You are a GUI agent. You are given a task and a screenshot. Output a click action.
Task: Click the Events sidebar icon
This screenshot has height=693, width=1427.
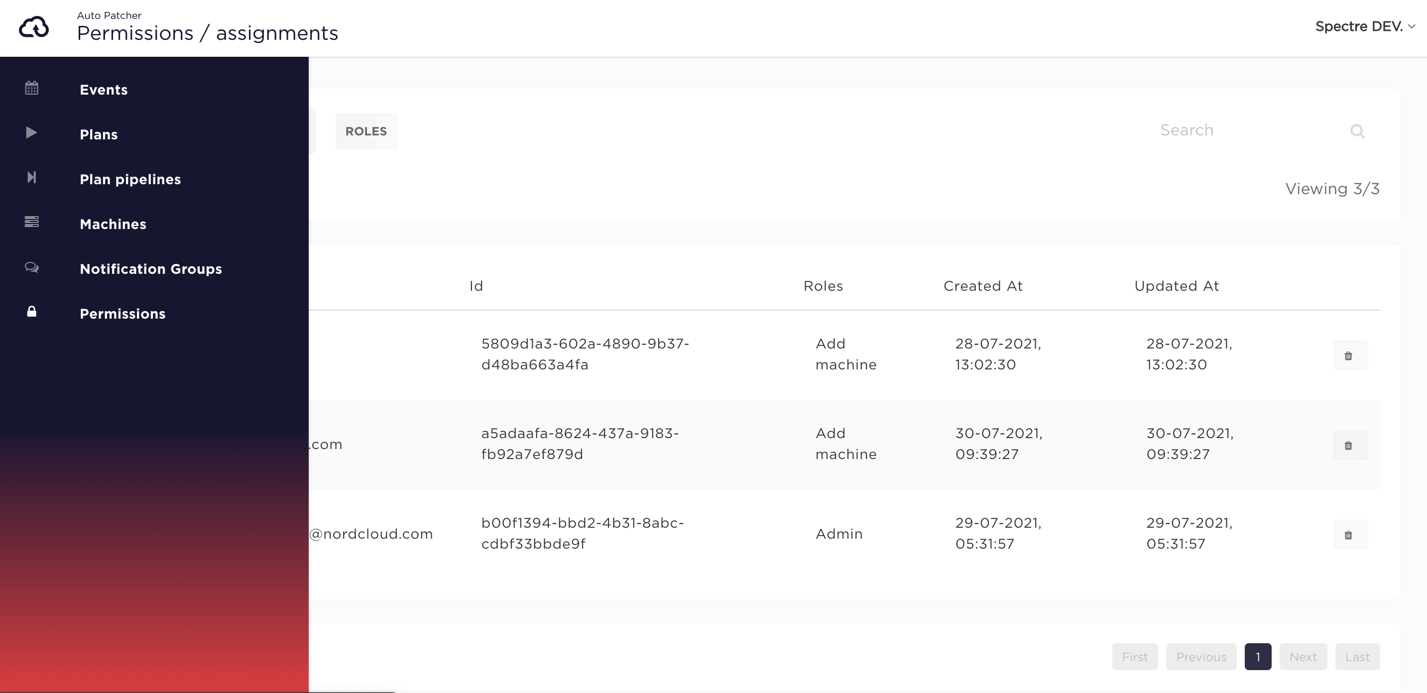33,88
